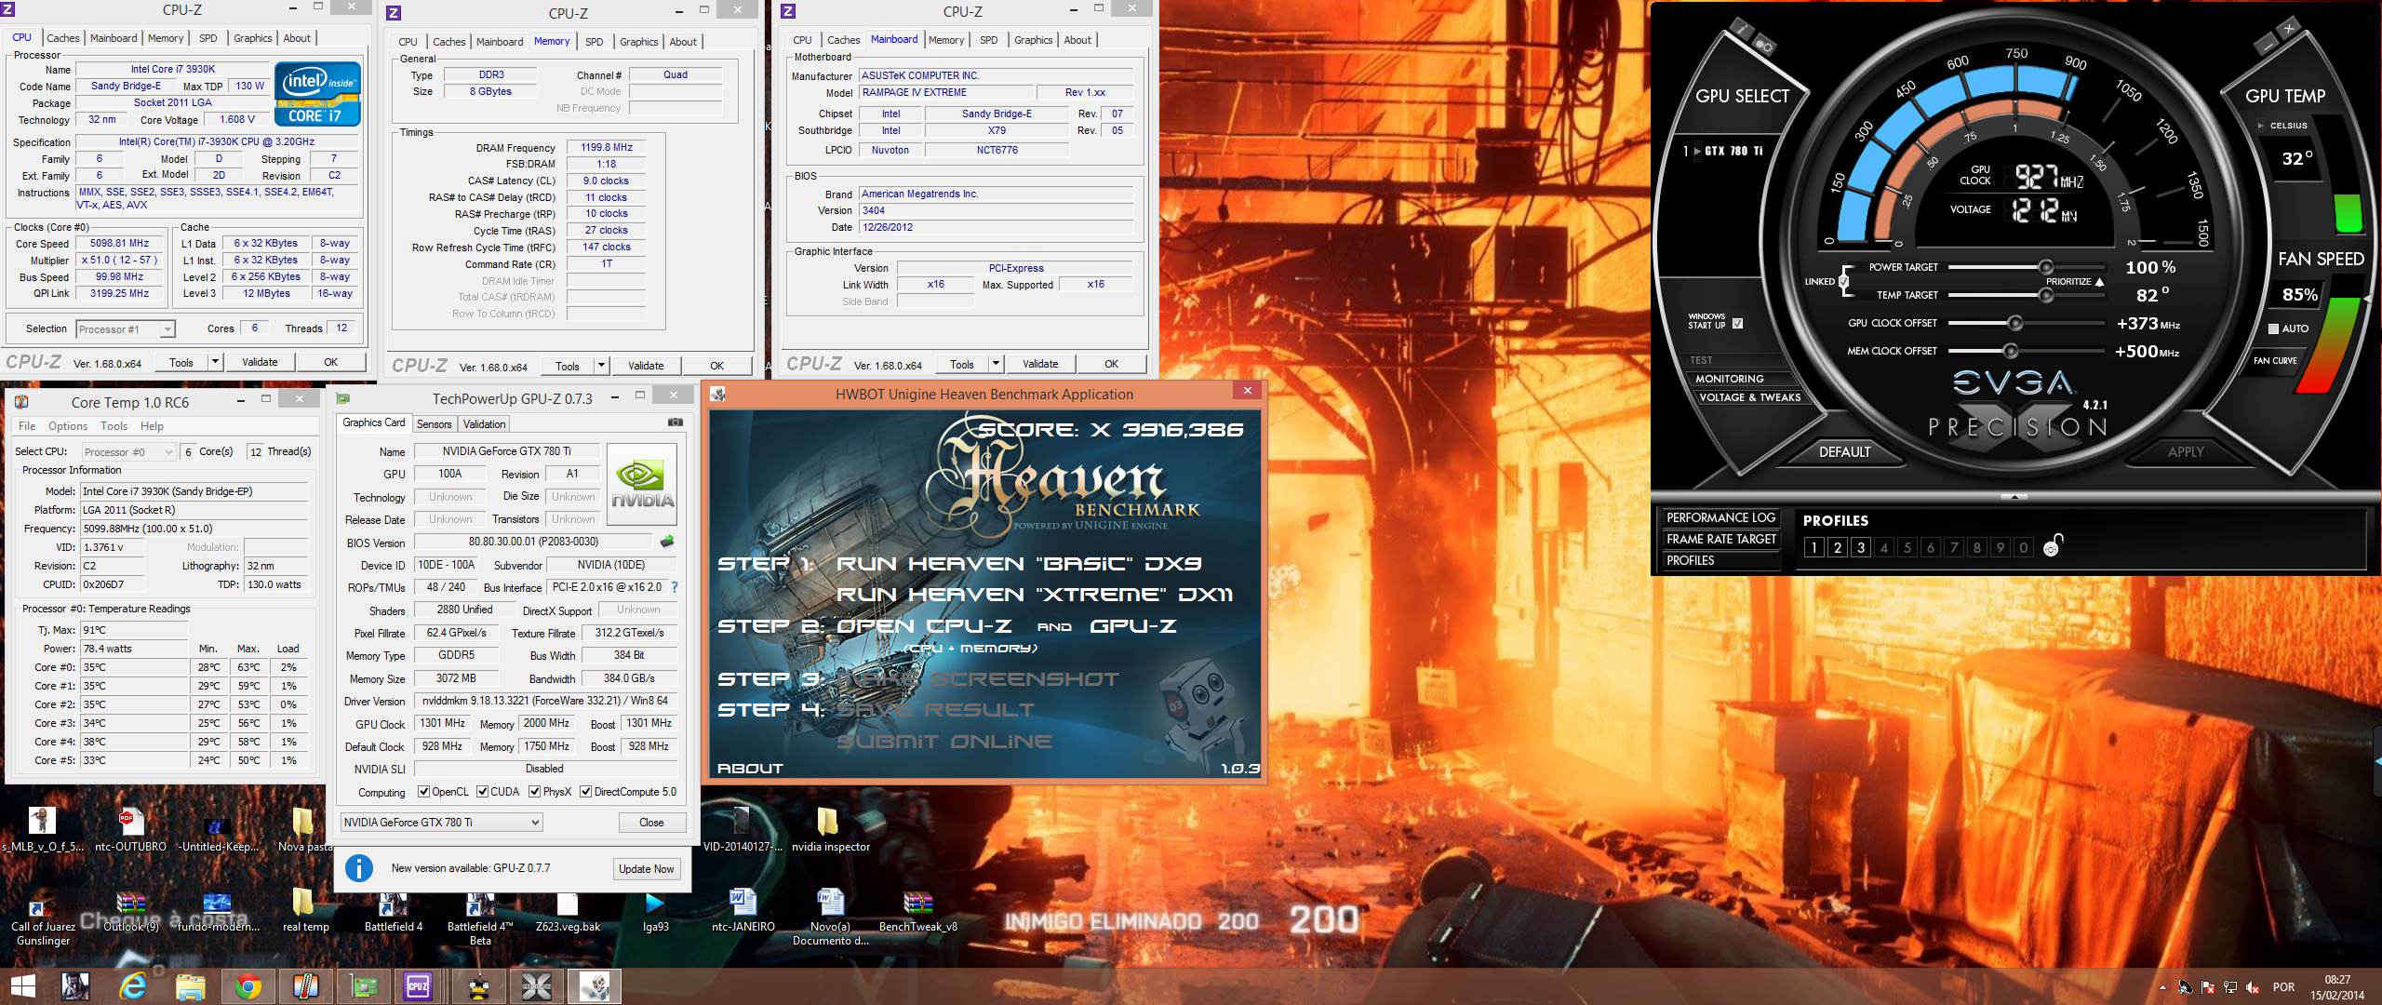The width and height of the screenshot is (2382, 1005).
Task: Show hidden system tray icons
Action: click(2161, 987)
